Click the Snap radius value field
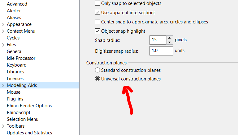The width and height of the screenshot is (238, 135). 158,40
